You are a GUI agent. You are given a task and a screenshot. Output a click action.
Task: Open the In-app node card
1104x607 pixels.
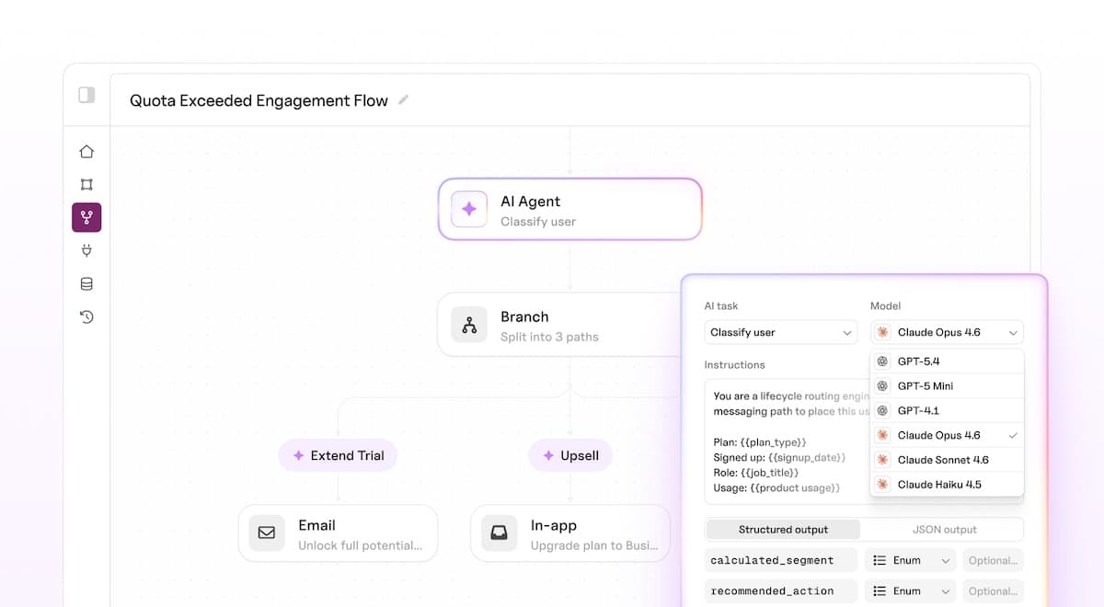point(570,533)
